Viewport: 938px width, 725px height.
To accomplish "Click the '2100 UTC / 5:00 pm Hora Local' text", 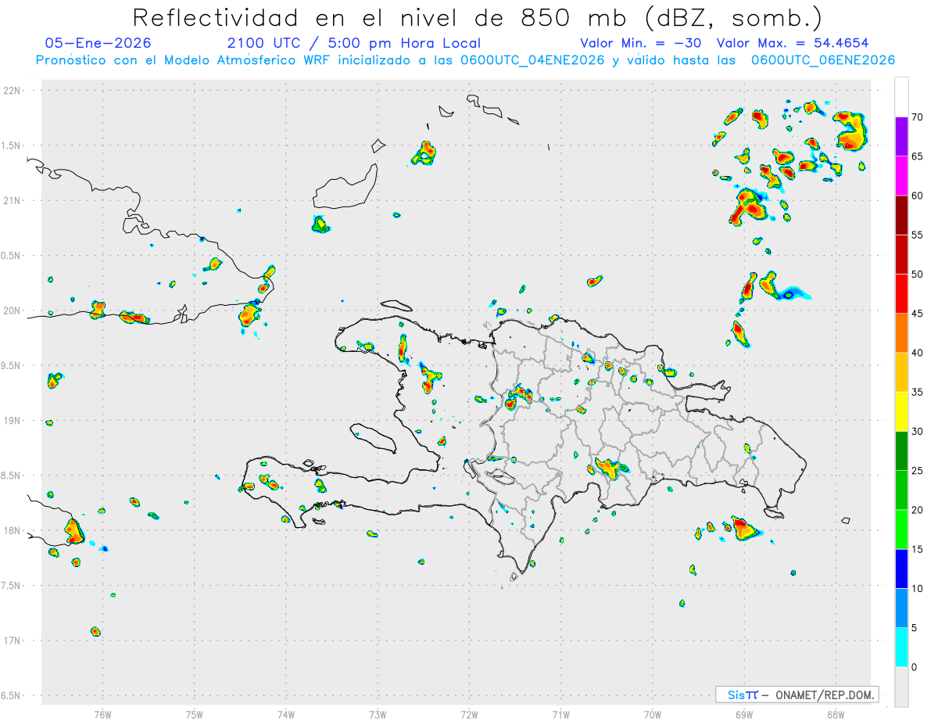I will pos(353,43).
